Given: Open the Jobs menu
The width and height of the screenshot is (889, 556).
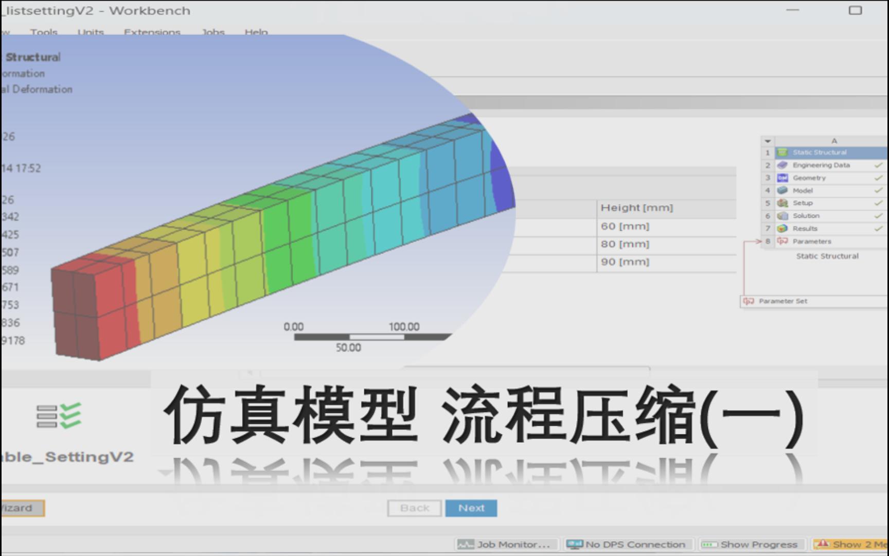Looking at the screenshot, I should coord(213,32).
